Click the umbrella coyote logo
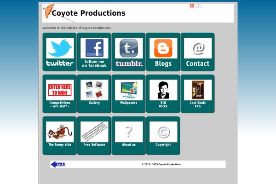The height and width of the screenshot is (184, 276). 48,11
